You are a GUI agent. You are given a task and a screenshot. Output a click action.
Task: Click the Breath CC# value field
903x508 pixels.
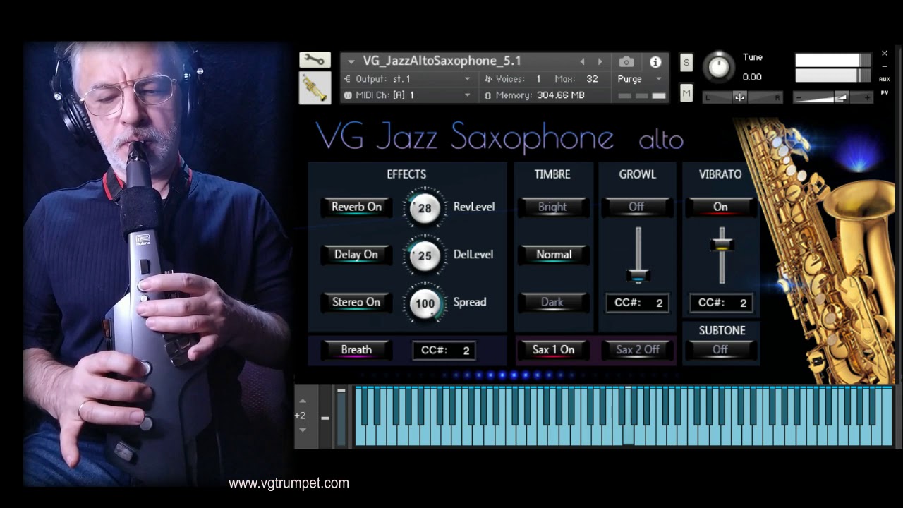pyautogui.click(x=444, y=350)
